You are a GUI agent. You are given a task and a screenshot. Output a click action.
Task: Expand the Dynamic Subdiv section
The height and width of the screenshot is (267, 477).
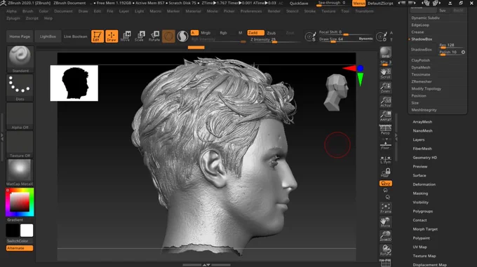(x=425, y=18)
